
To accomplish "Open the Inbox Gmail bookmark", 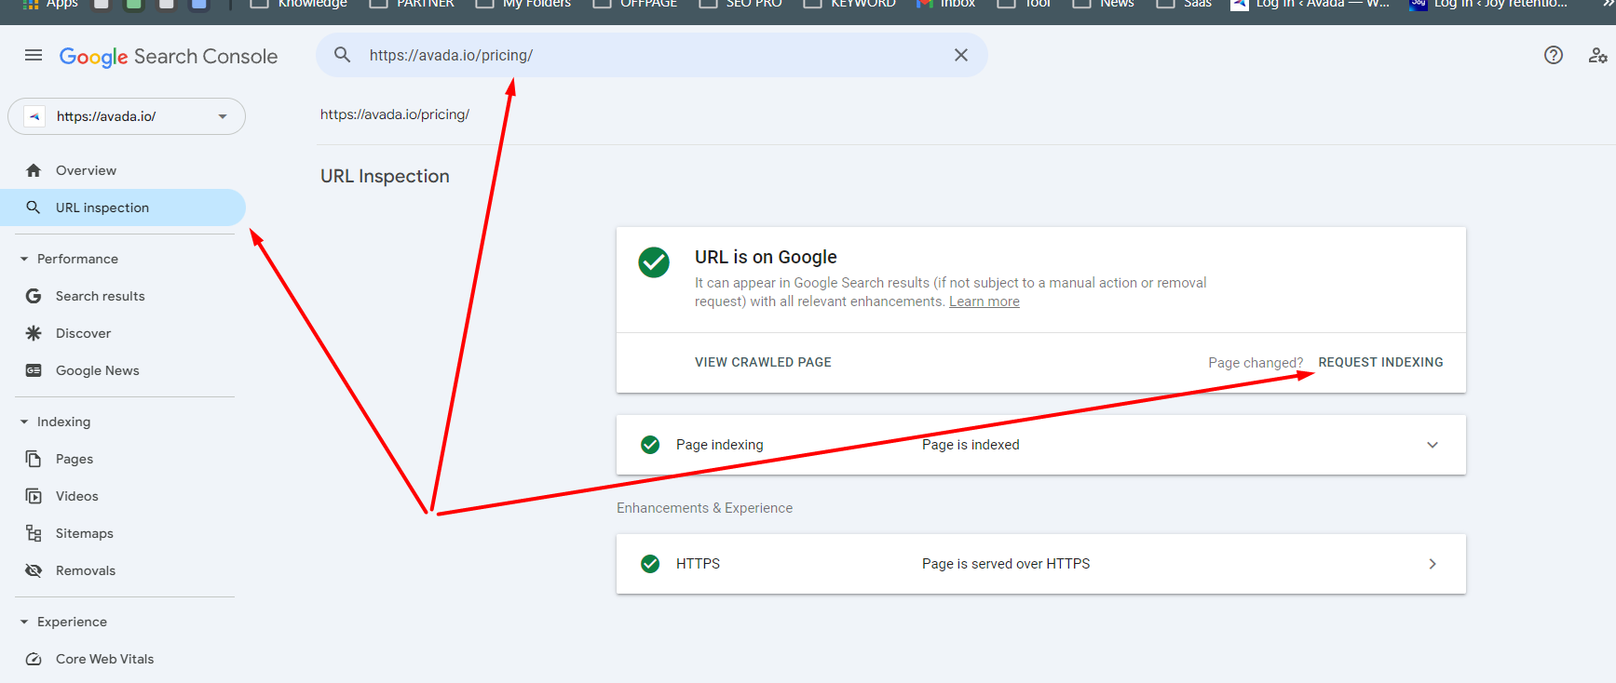I will pyautogui.click(x=945, y=4).
